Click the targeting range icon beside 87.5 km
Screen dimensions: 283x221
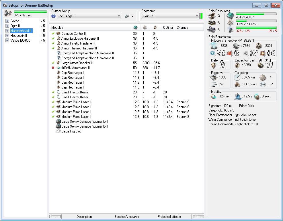point(237,77)
